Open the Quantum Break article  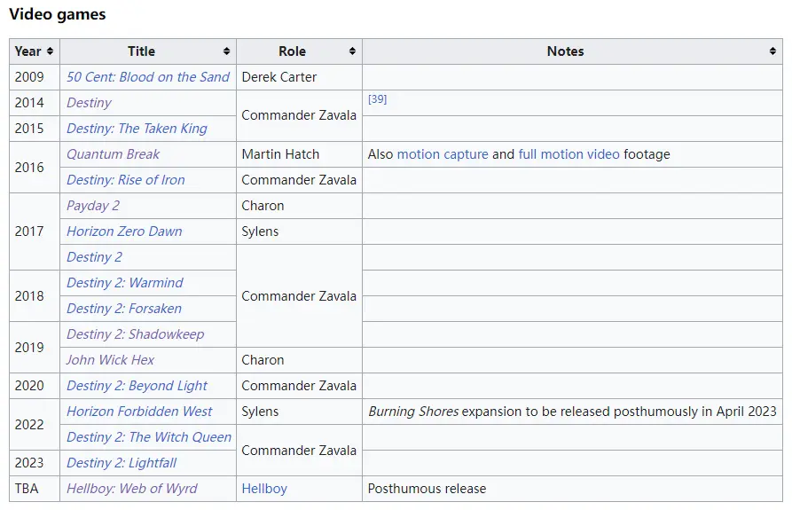113,154
